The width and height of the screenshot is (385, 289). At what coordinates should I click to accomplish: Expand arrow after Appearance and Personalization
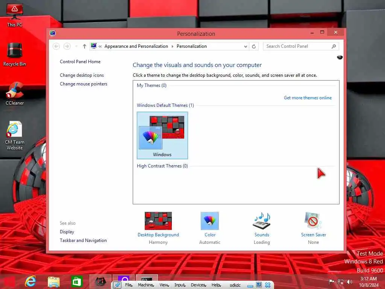[x=172, y=46]
